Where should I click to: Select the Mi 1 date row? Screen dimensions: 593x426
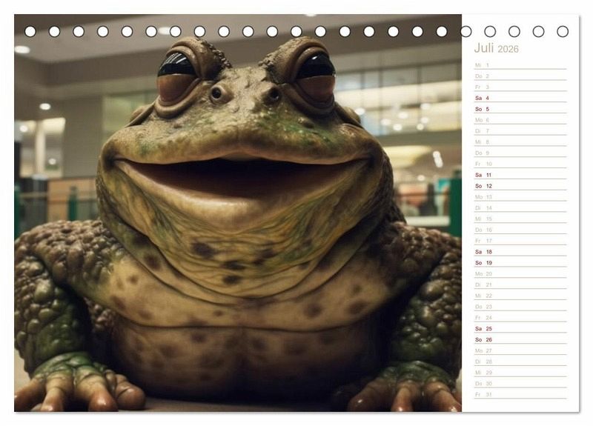click(x=519, y=65)
